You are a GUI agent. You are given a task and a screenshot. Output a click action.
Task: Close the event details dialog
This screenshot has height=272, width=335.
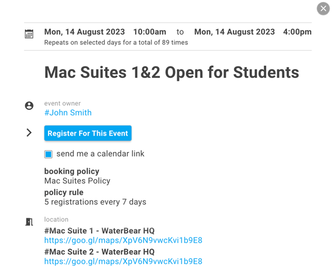(323, 9)
